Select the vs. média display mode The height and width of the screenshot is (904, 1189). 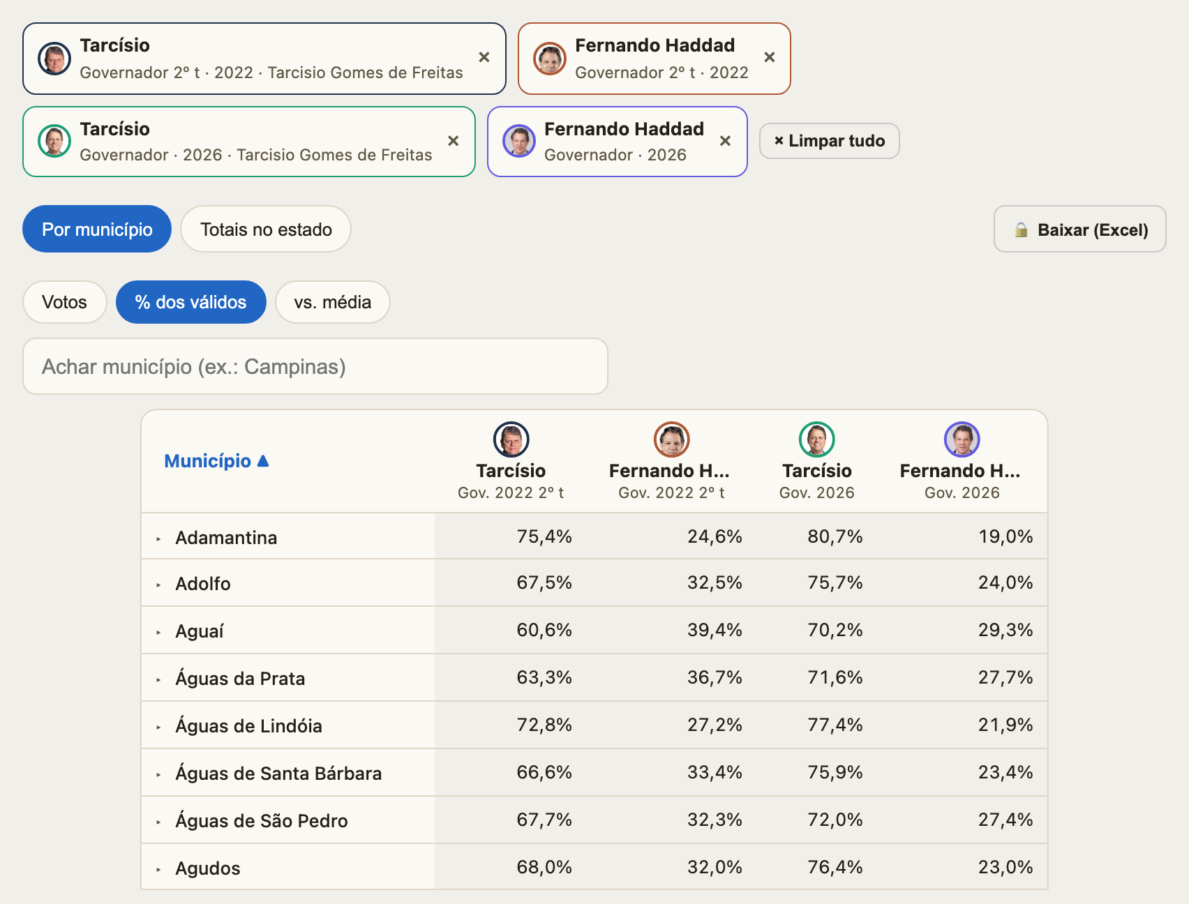coord(332,302)
